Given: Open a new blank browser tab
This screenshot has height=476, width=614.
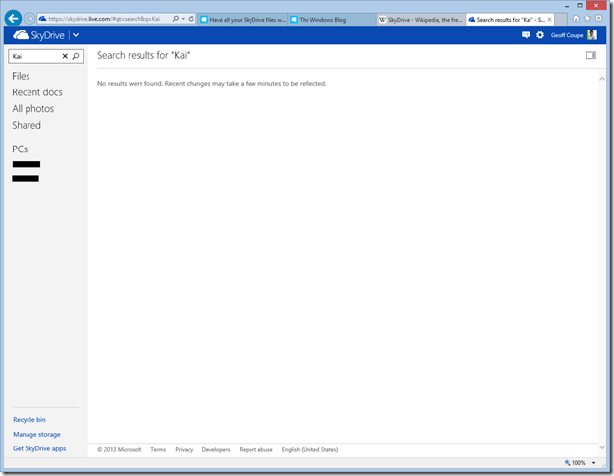Looking at the screenshot, I should pyautogui.click(x=561, y=20).
